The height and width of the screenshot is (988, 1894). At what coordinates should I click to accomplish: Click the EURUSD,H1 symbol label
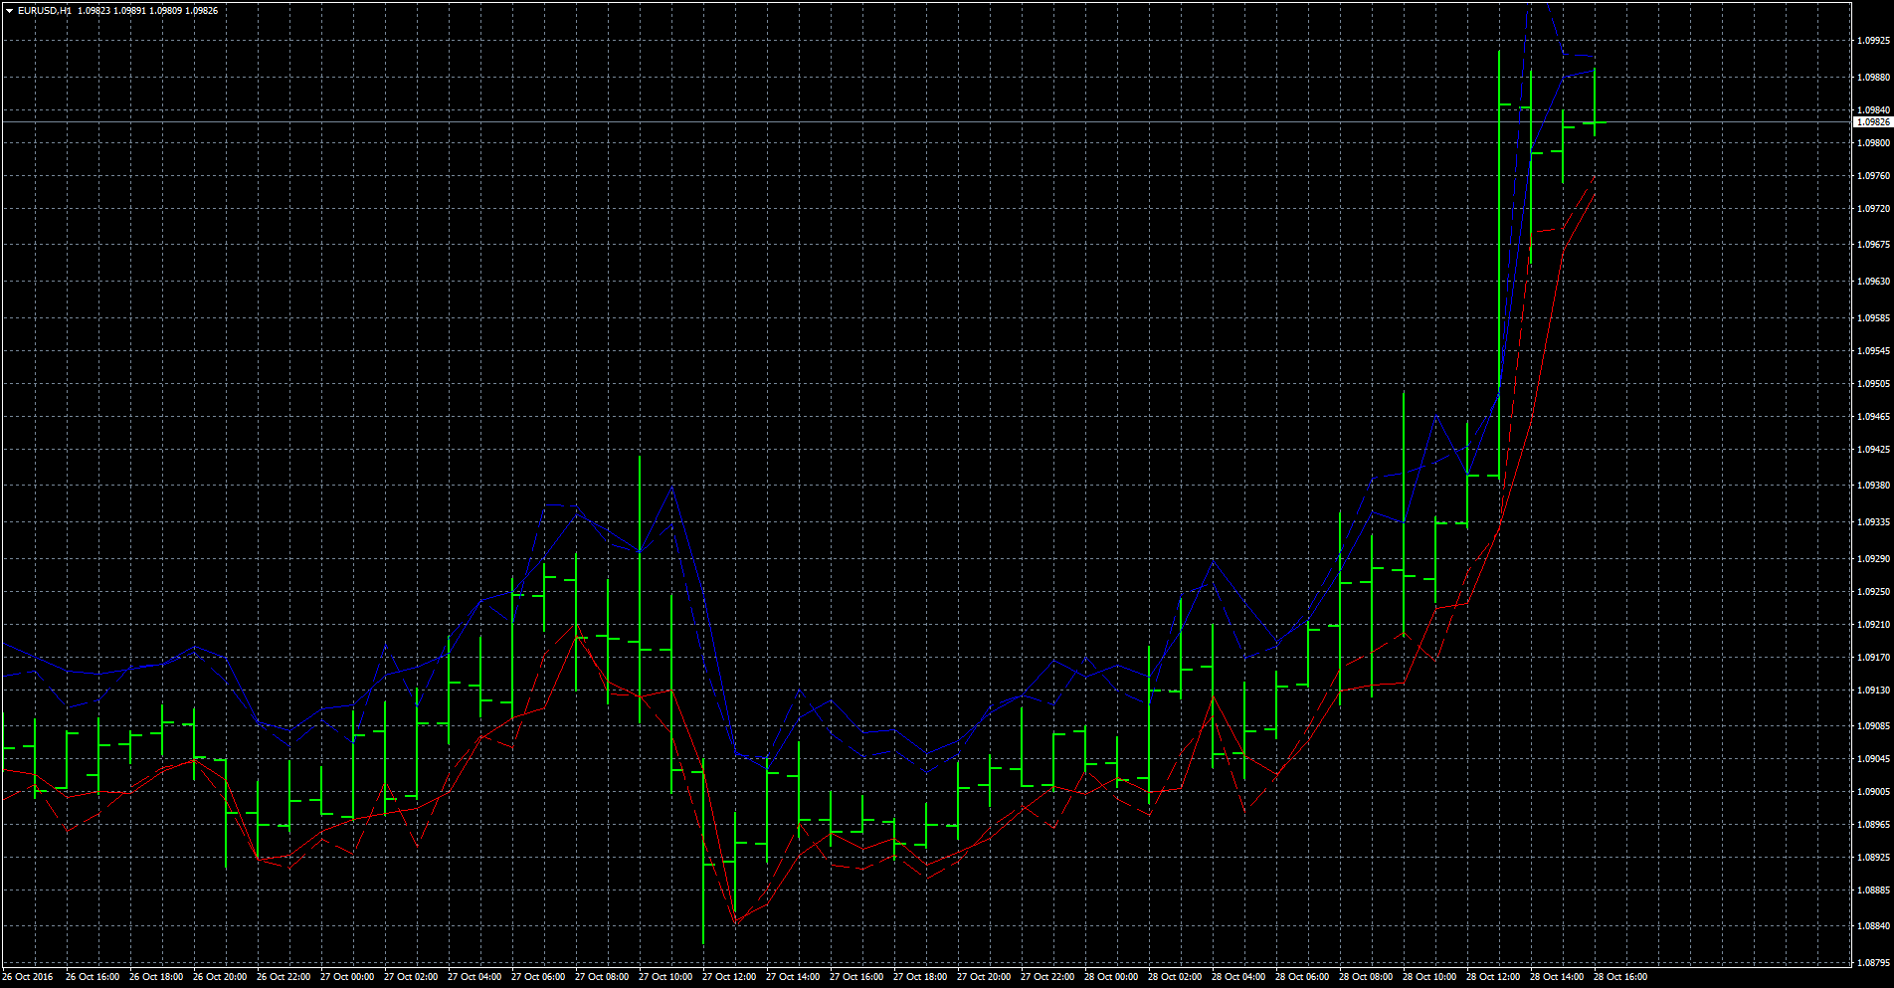pos(44,10)
